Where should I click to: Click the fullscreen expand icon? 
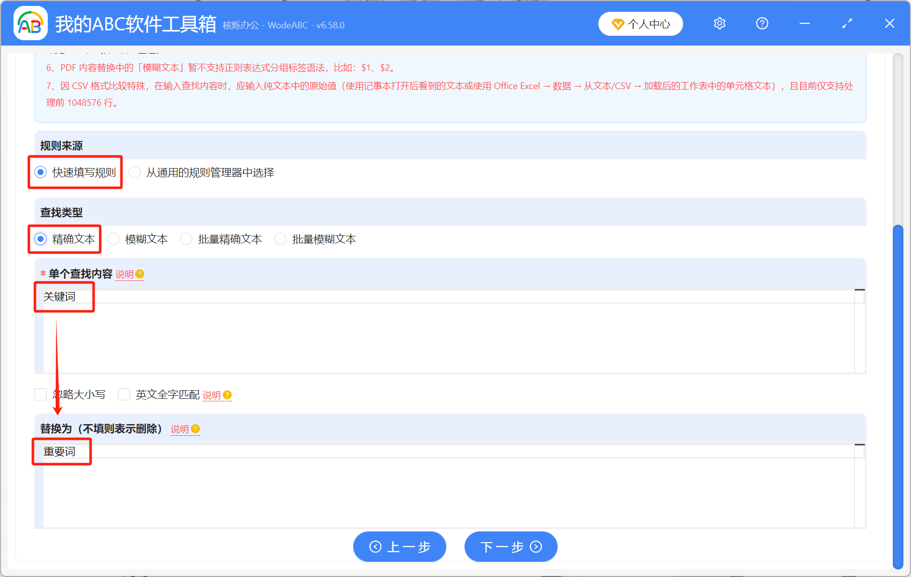point(847,23)
